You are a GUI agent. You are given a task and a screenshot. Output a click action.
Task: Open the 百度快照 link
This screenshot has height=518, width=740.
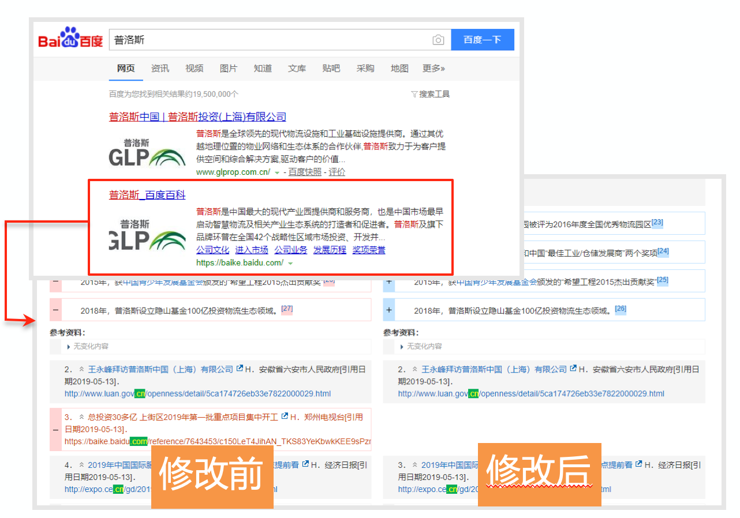tap(305, 172)
